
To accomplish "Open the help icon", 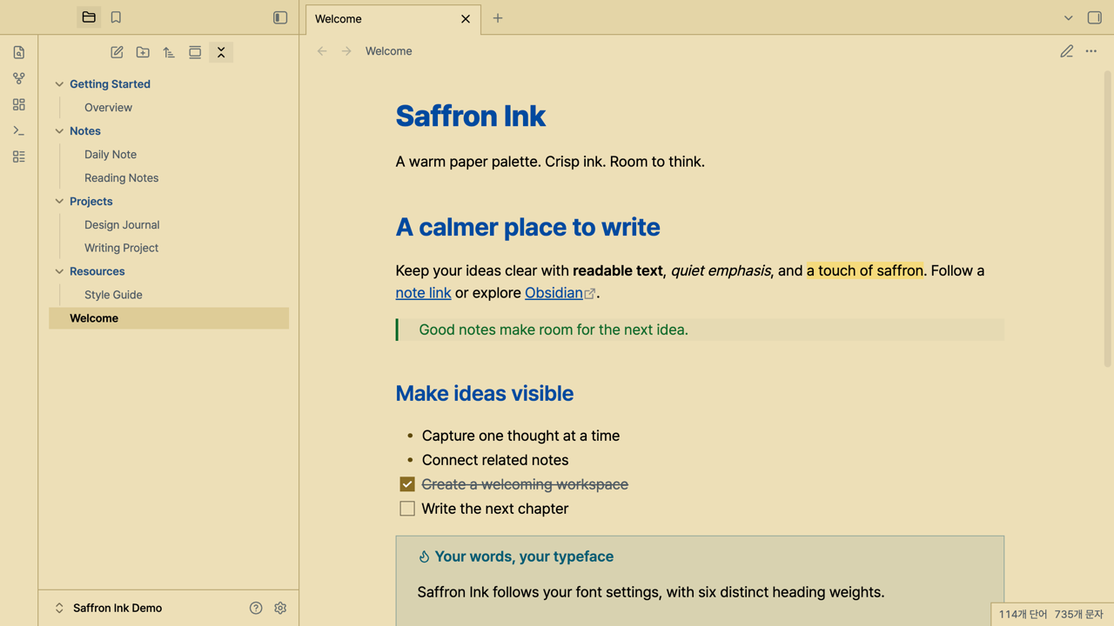I will (256, 608).
